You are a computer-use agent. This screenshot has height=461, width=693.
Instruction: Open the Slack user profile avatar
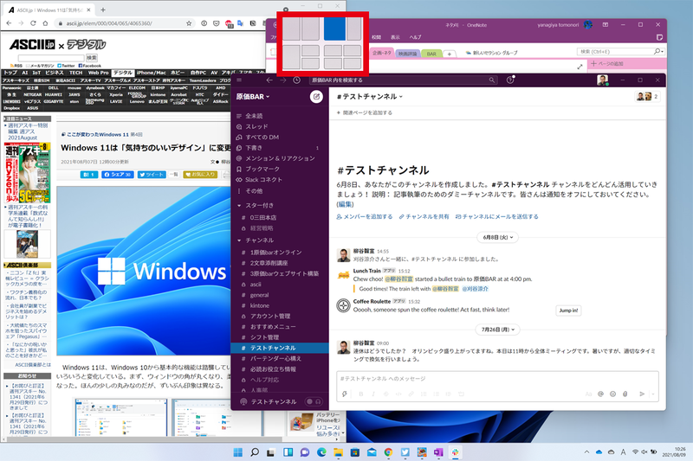click(x=602, y=80)
